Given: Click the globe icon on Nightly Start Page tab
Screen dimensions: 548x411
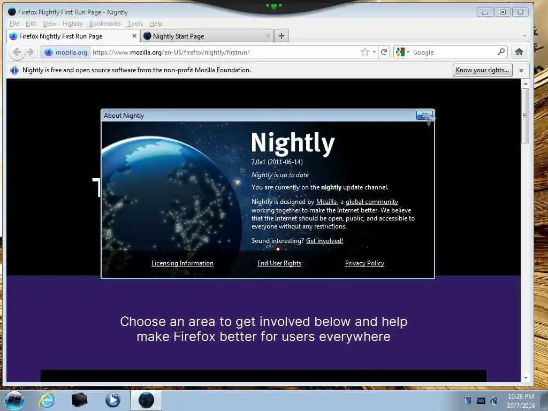Looking at the screenshot, I should (147, 36).
